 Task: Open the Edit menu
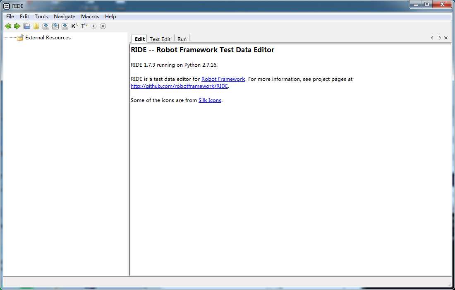24,17
